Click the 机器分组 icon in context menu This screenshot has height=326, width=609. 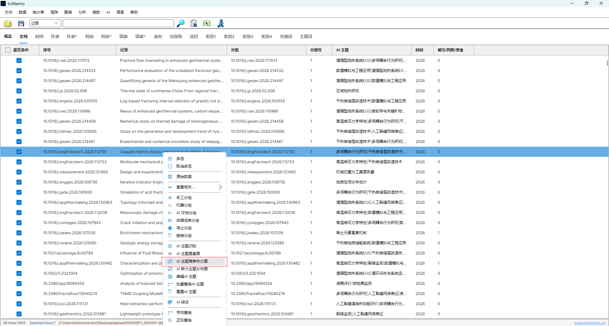[x=170, y=205]
